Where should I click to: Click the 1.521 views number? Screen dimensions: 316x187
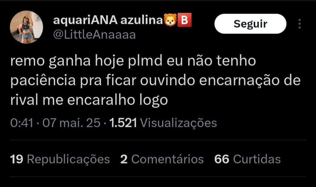tap(123, 123)
